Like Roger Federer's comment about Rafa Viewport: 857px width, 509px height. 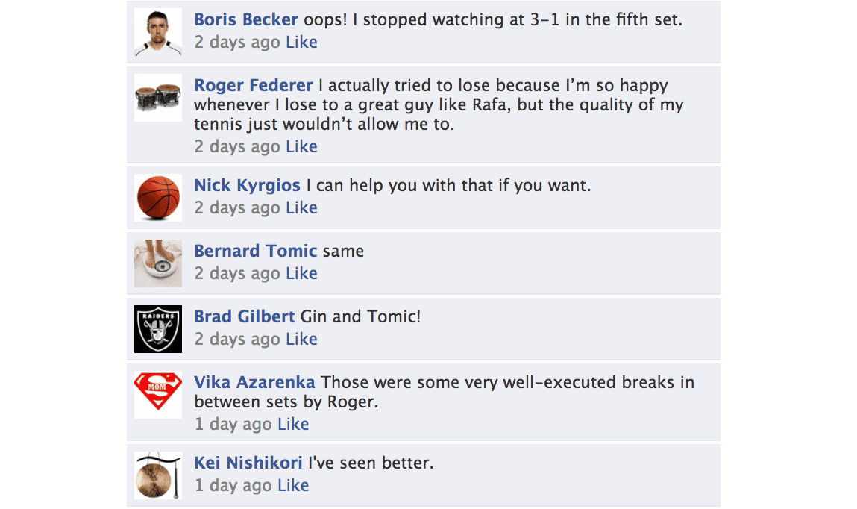click(301, 146)
